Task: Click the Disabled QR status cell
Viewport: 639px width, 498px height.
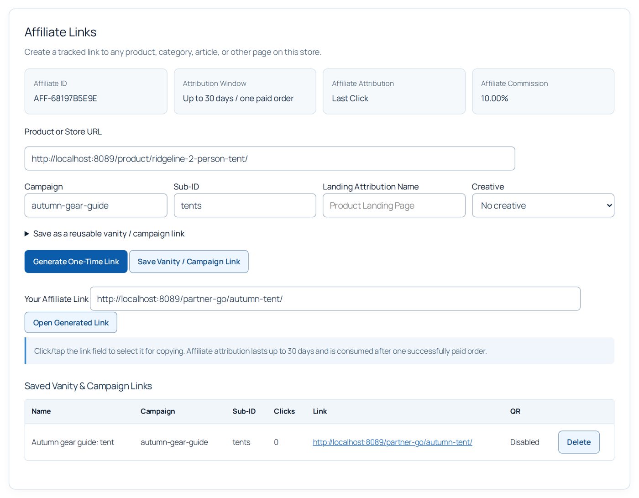Action: click(x=525, y=442)
